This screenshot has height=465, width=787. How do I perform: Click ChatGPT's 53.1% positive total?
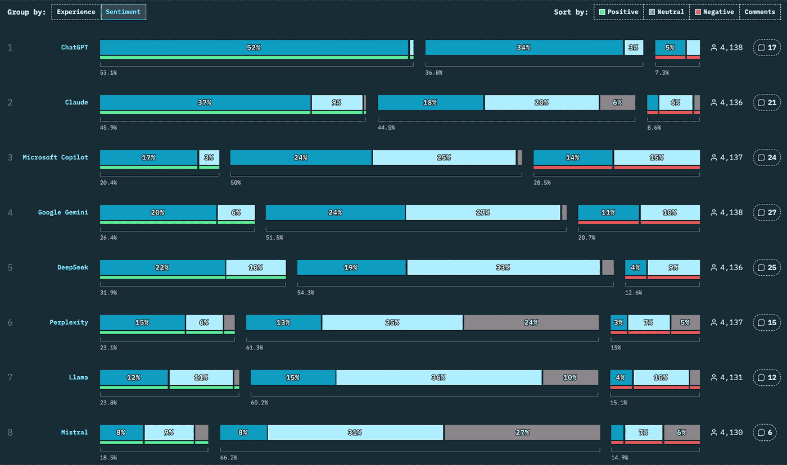(x=109, y=72)
